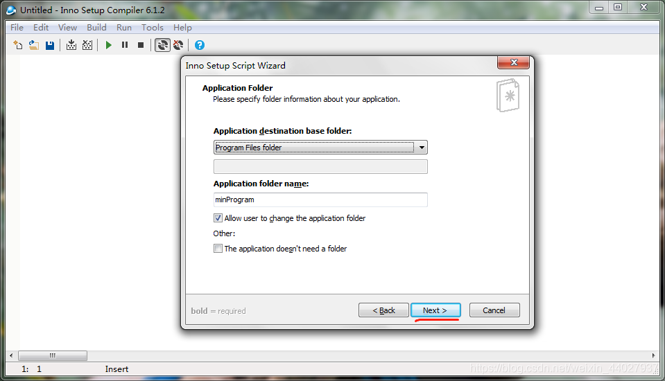Open the Build menu

click(96, 28)
